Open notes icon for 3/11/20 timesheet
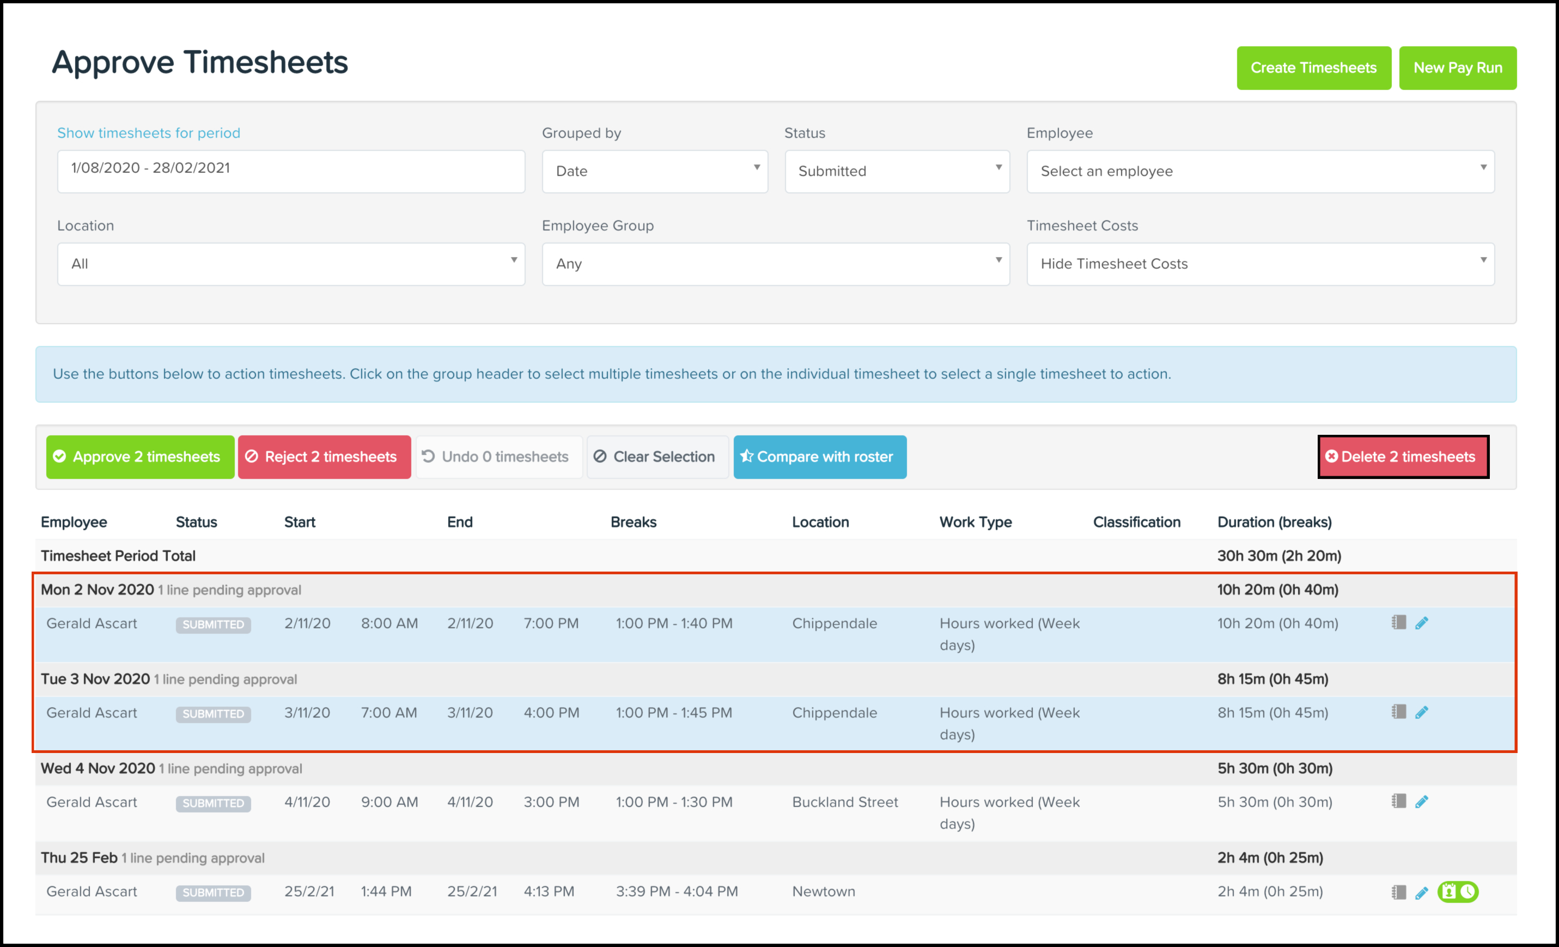 pos(1399,712)
